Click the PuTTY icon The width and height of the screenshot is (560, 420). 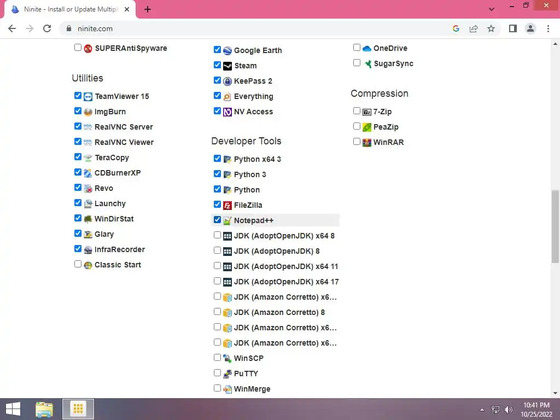[x=227, y=374]
